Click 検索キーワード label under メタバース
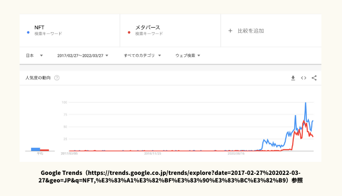Viewport: 342px width, 196px height. 149,34
